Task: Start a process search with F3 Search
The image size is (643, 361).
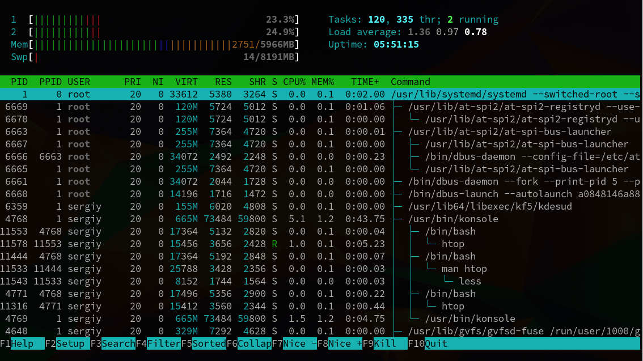Action: tap(113, 343)
